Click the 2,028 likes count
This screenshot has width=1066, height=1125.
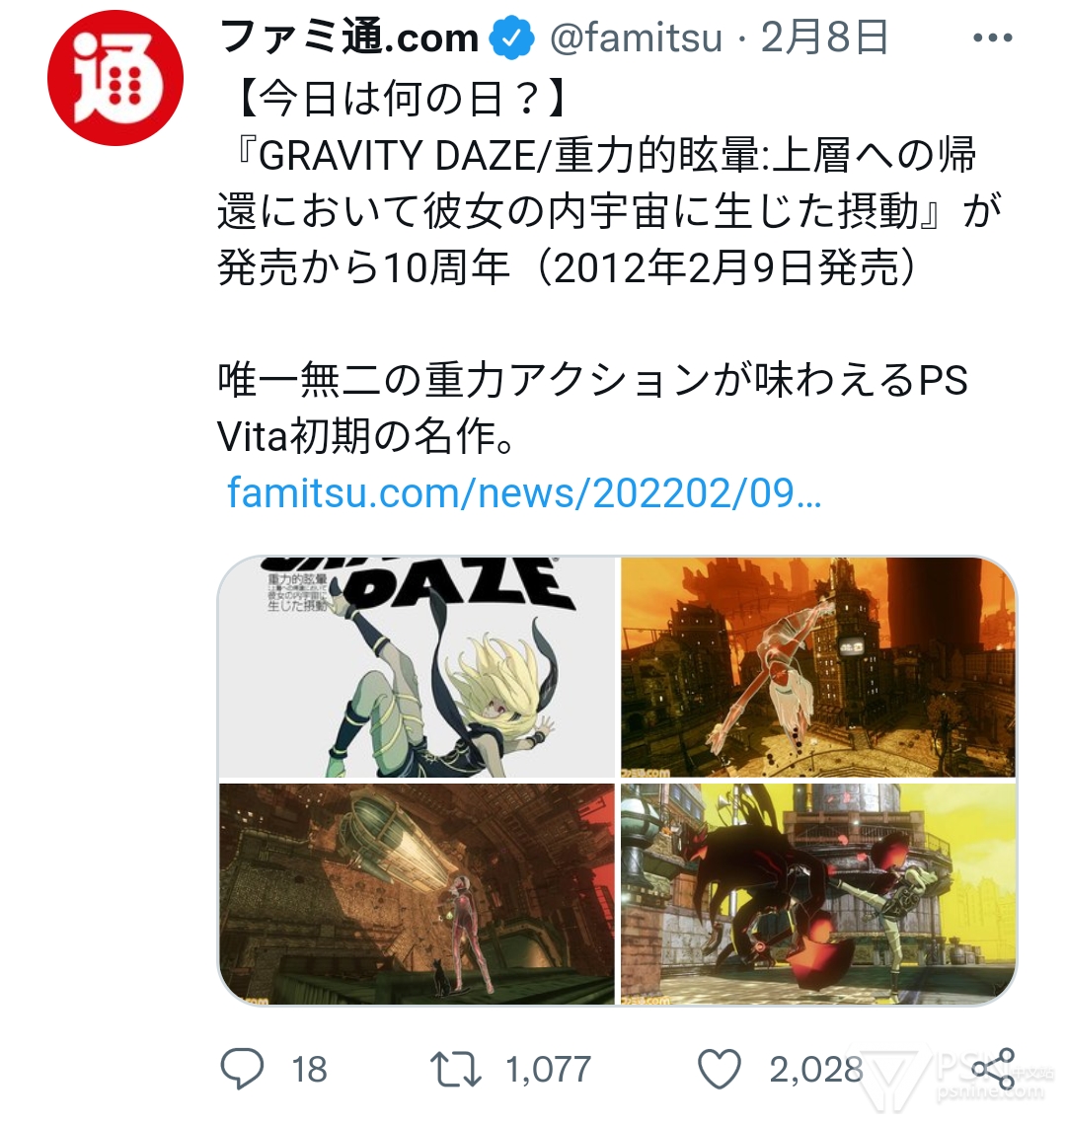point(816,1070)
